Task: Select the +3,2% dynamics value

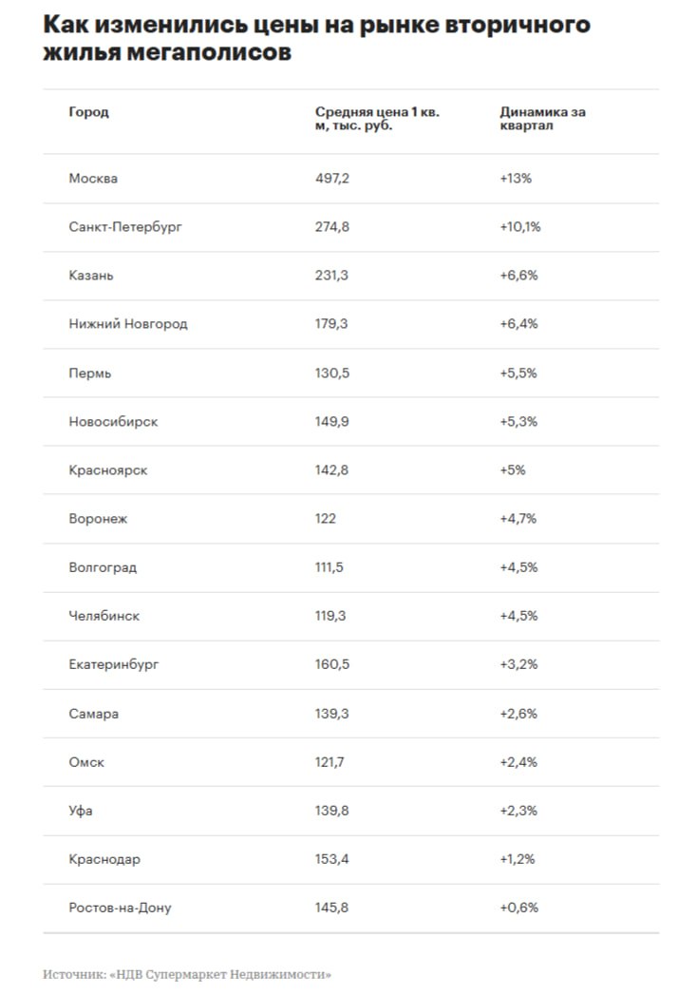Action: pos(518,664)
